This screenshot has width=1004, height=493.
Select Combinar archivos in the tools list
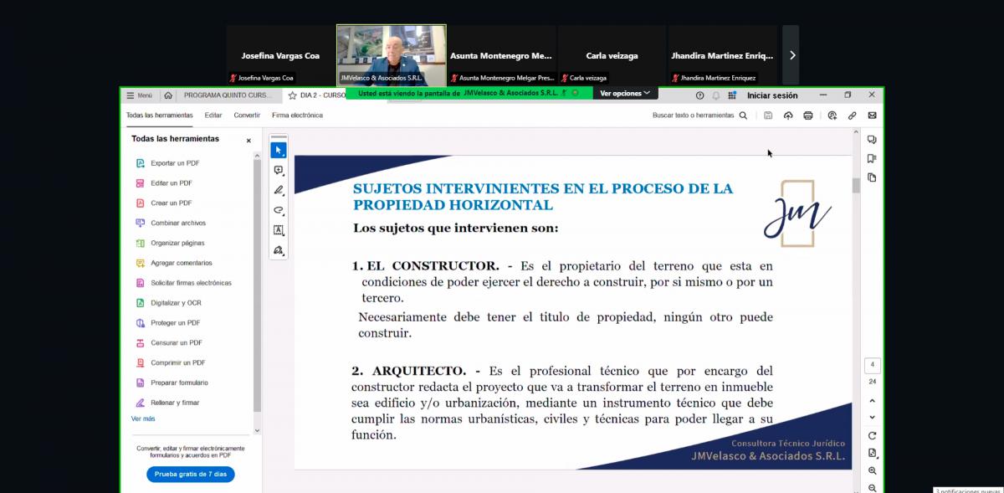[177, 223]
